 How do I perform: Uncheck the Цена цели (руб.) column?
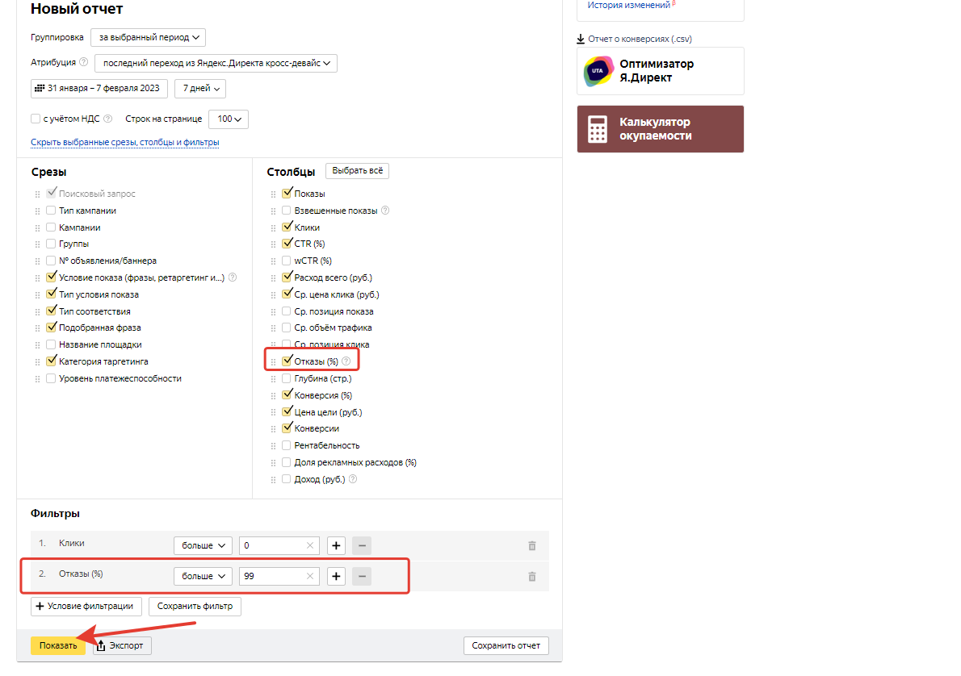click(x=286, y=412)
